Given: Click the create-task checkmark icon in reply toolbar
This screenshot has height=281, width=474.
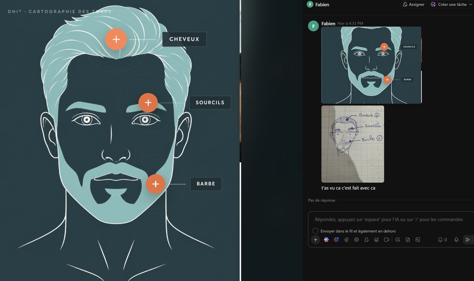Looking at the screenshot, I should point(398,239).
